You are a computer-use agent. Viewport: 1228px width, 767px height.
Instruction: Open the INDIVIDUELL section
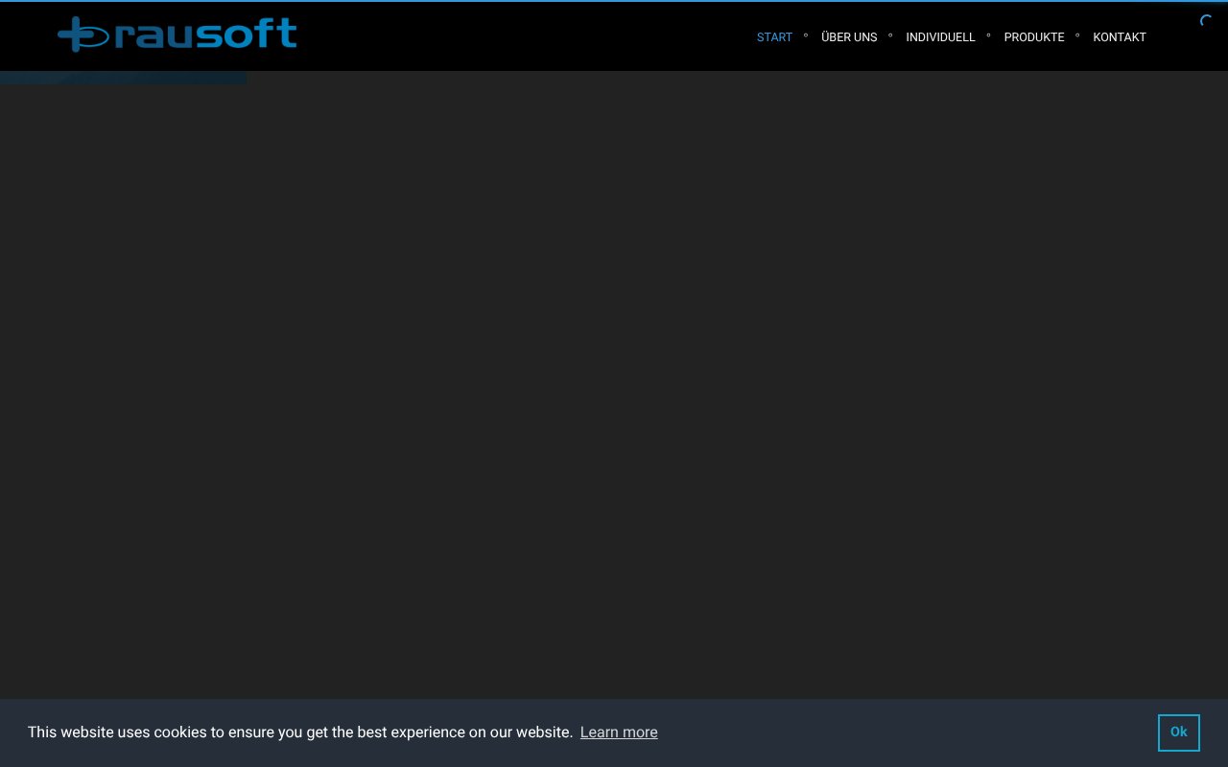(x=940, y=37)
